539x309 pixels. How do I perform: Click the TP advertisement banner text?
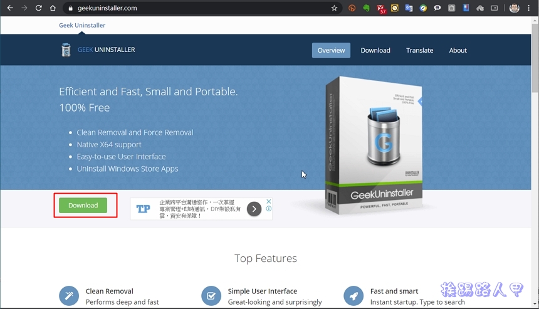[x=200, y=209]
